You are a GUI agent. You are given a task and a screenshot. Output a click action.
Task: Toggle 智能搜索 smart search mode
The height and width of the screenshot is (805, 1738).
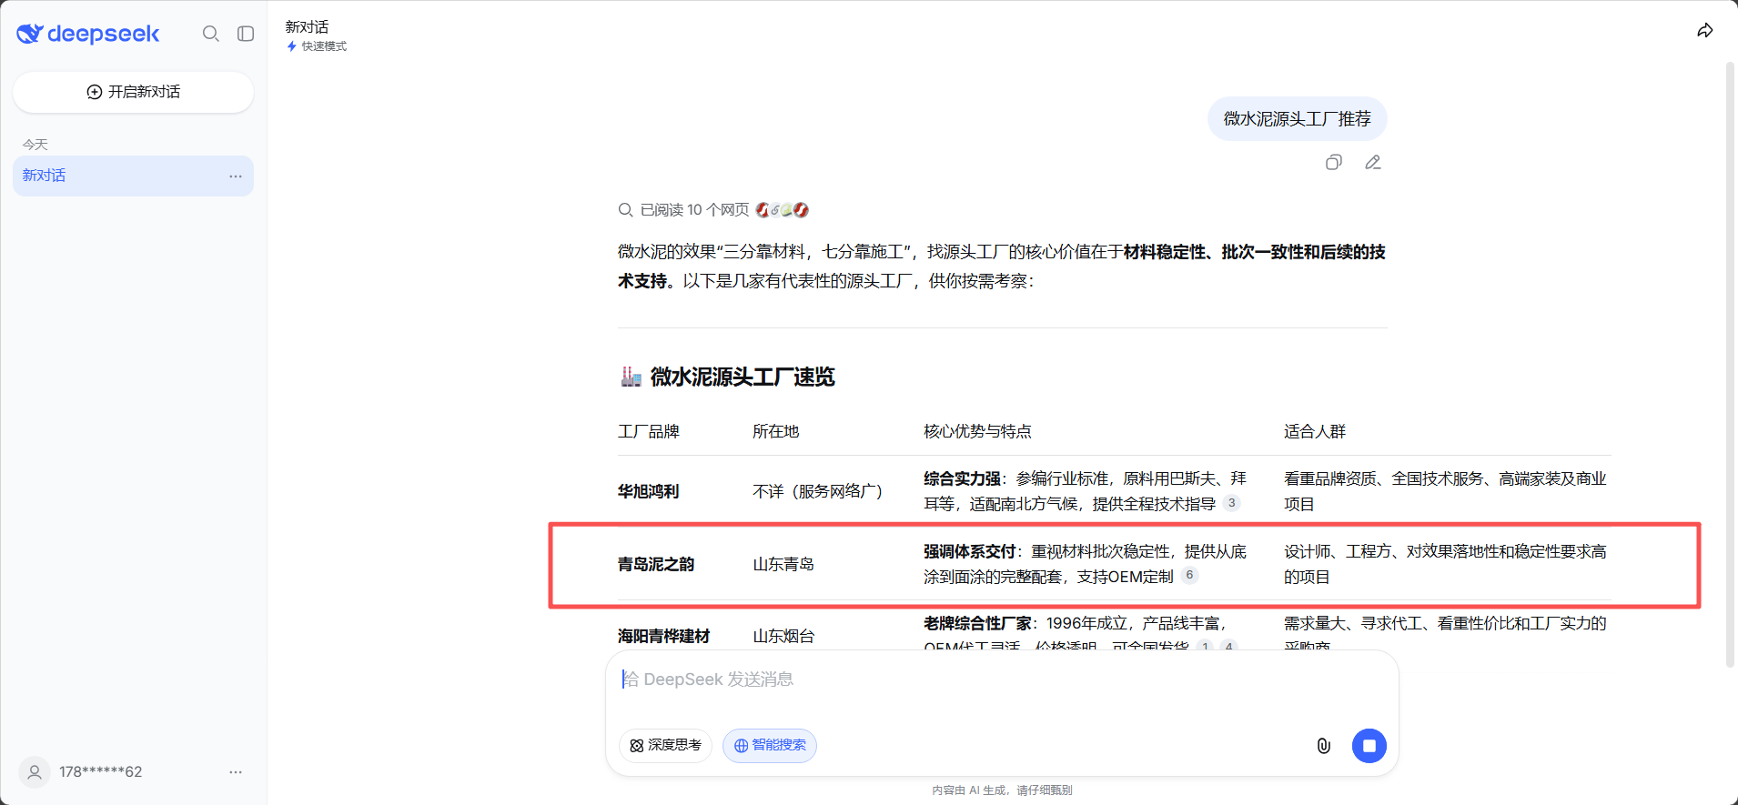(770, 746)
